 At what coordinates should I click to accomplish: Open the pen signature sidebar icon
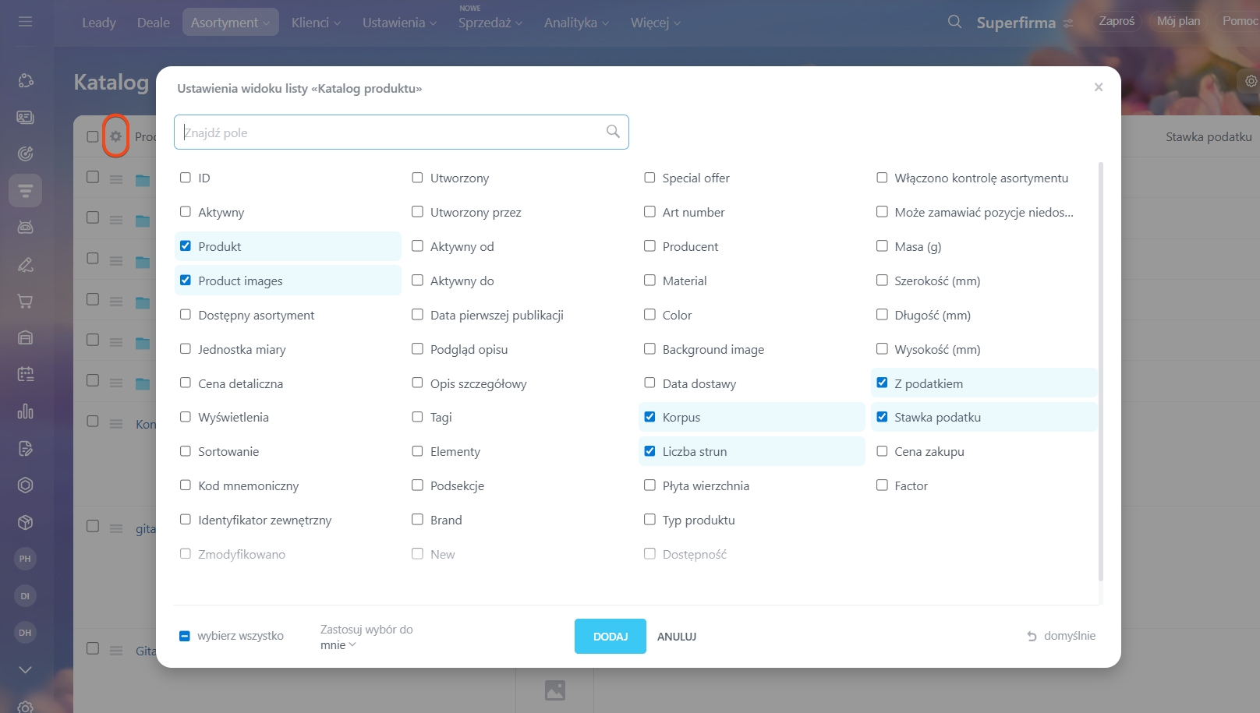pyautogui.click(x=25, y=264)
